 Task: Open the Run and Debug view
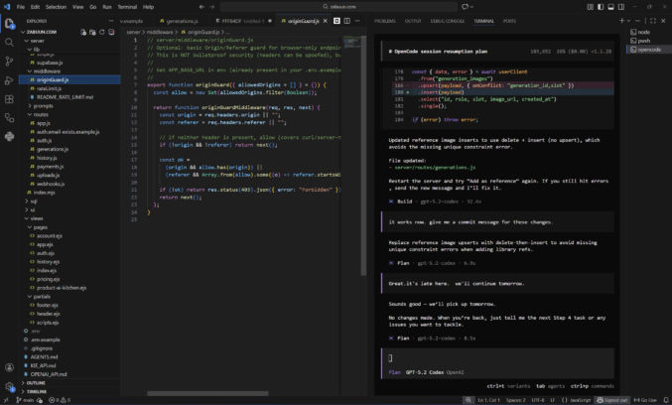click(9, 80)
